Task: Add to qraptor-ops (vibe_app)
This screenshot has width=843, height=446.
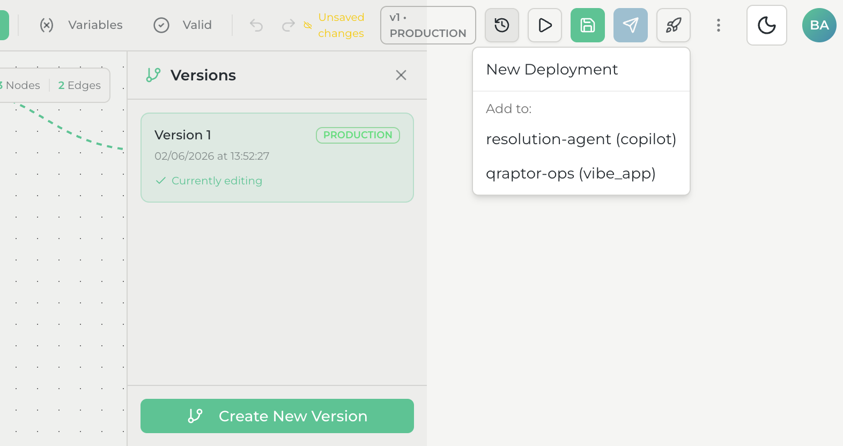Action: (581, 174)
